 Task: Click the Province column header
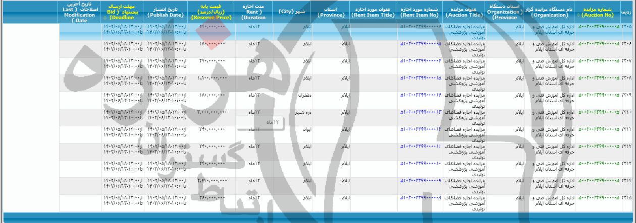(331, 11)
